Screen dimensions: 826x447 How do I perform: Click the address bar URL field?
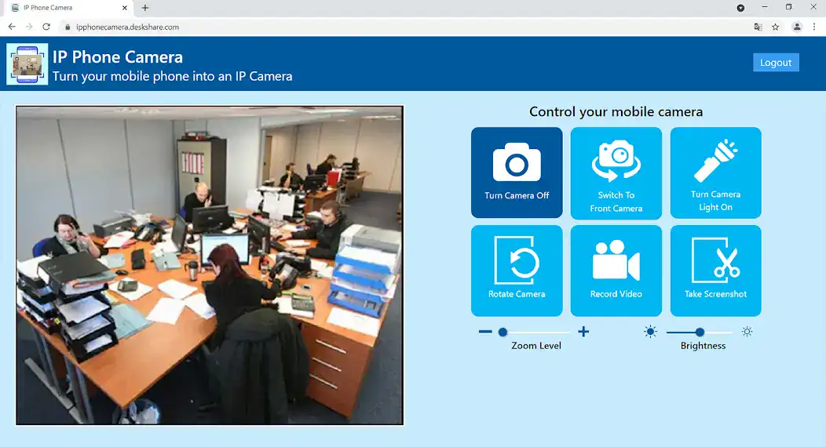point(404,27)
